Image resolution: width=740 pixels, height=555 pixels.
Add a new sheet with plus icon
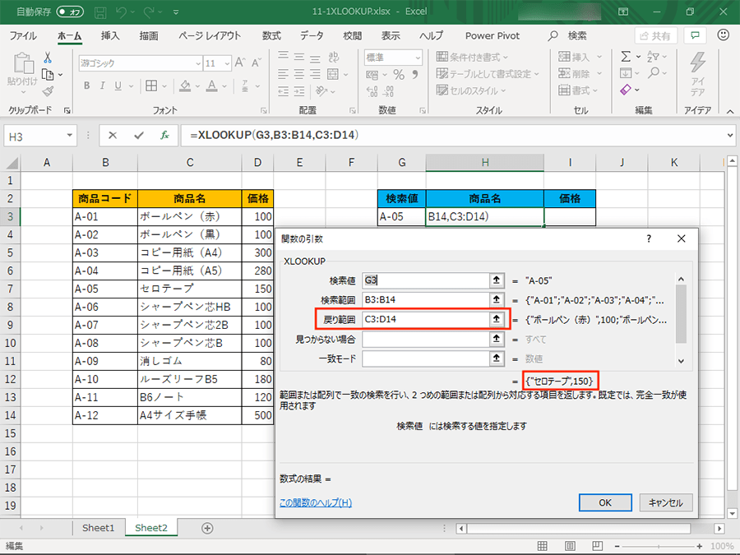[x=207, y=528]
